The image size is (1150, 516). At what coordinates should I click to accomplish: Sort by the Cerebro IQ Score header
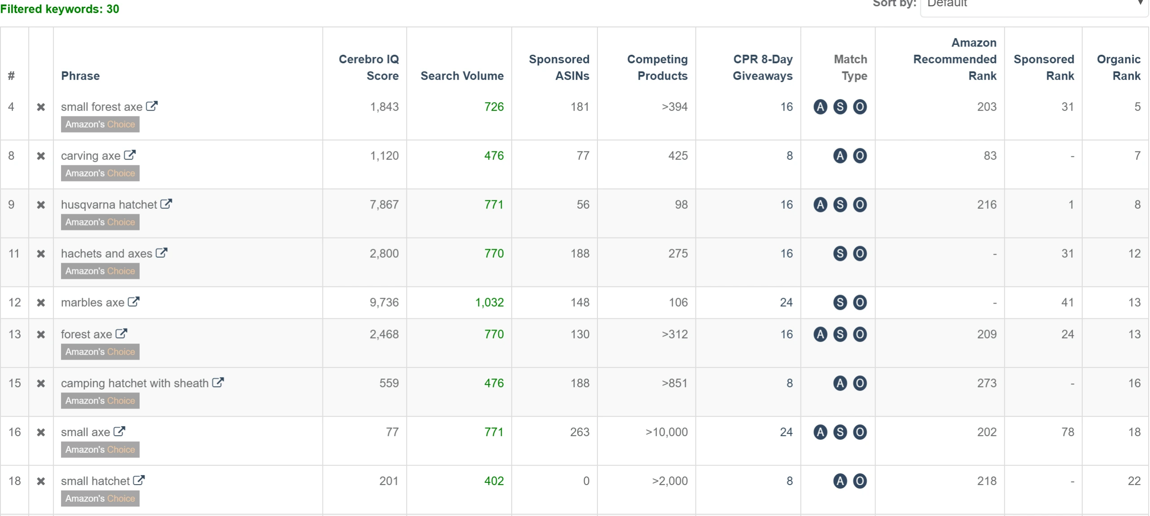point(368,67)
